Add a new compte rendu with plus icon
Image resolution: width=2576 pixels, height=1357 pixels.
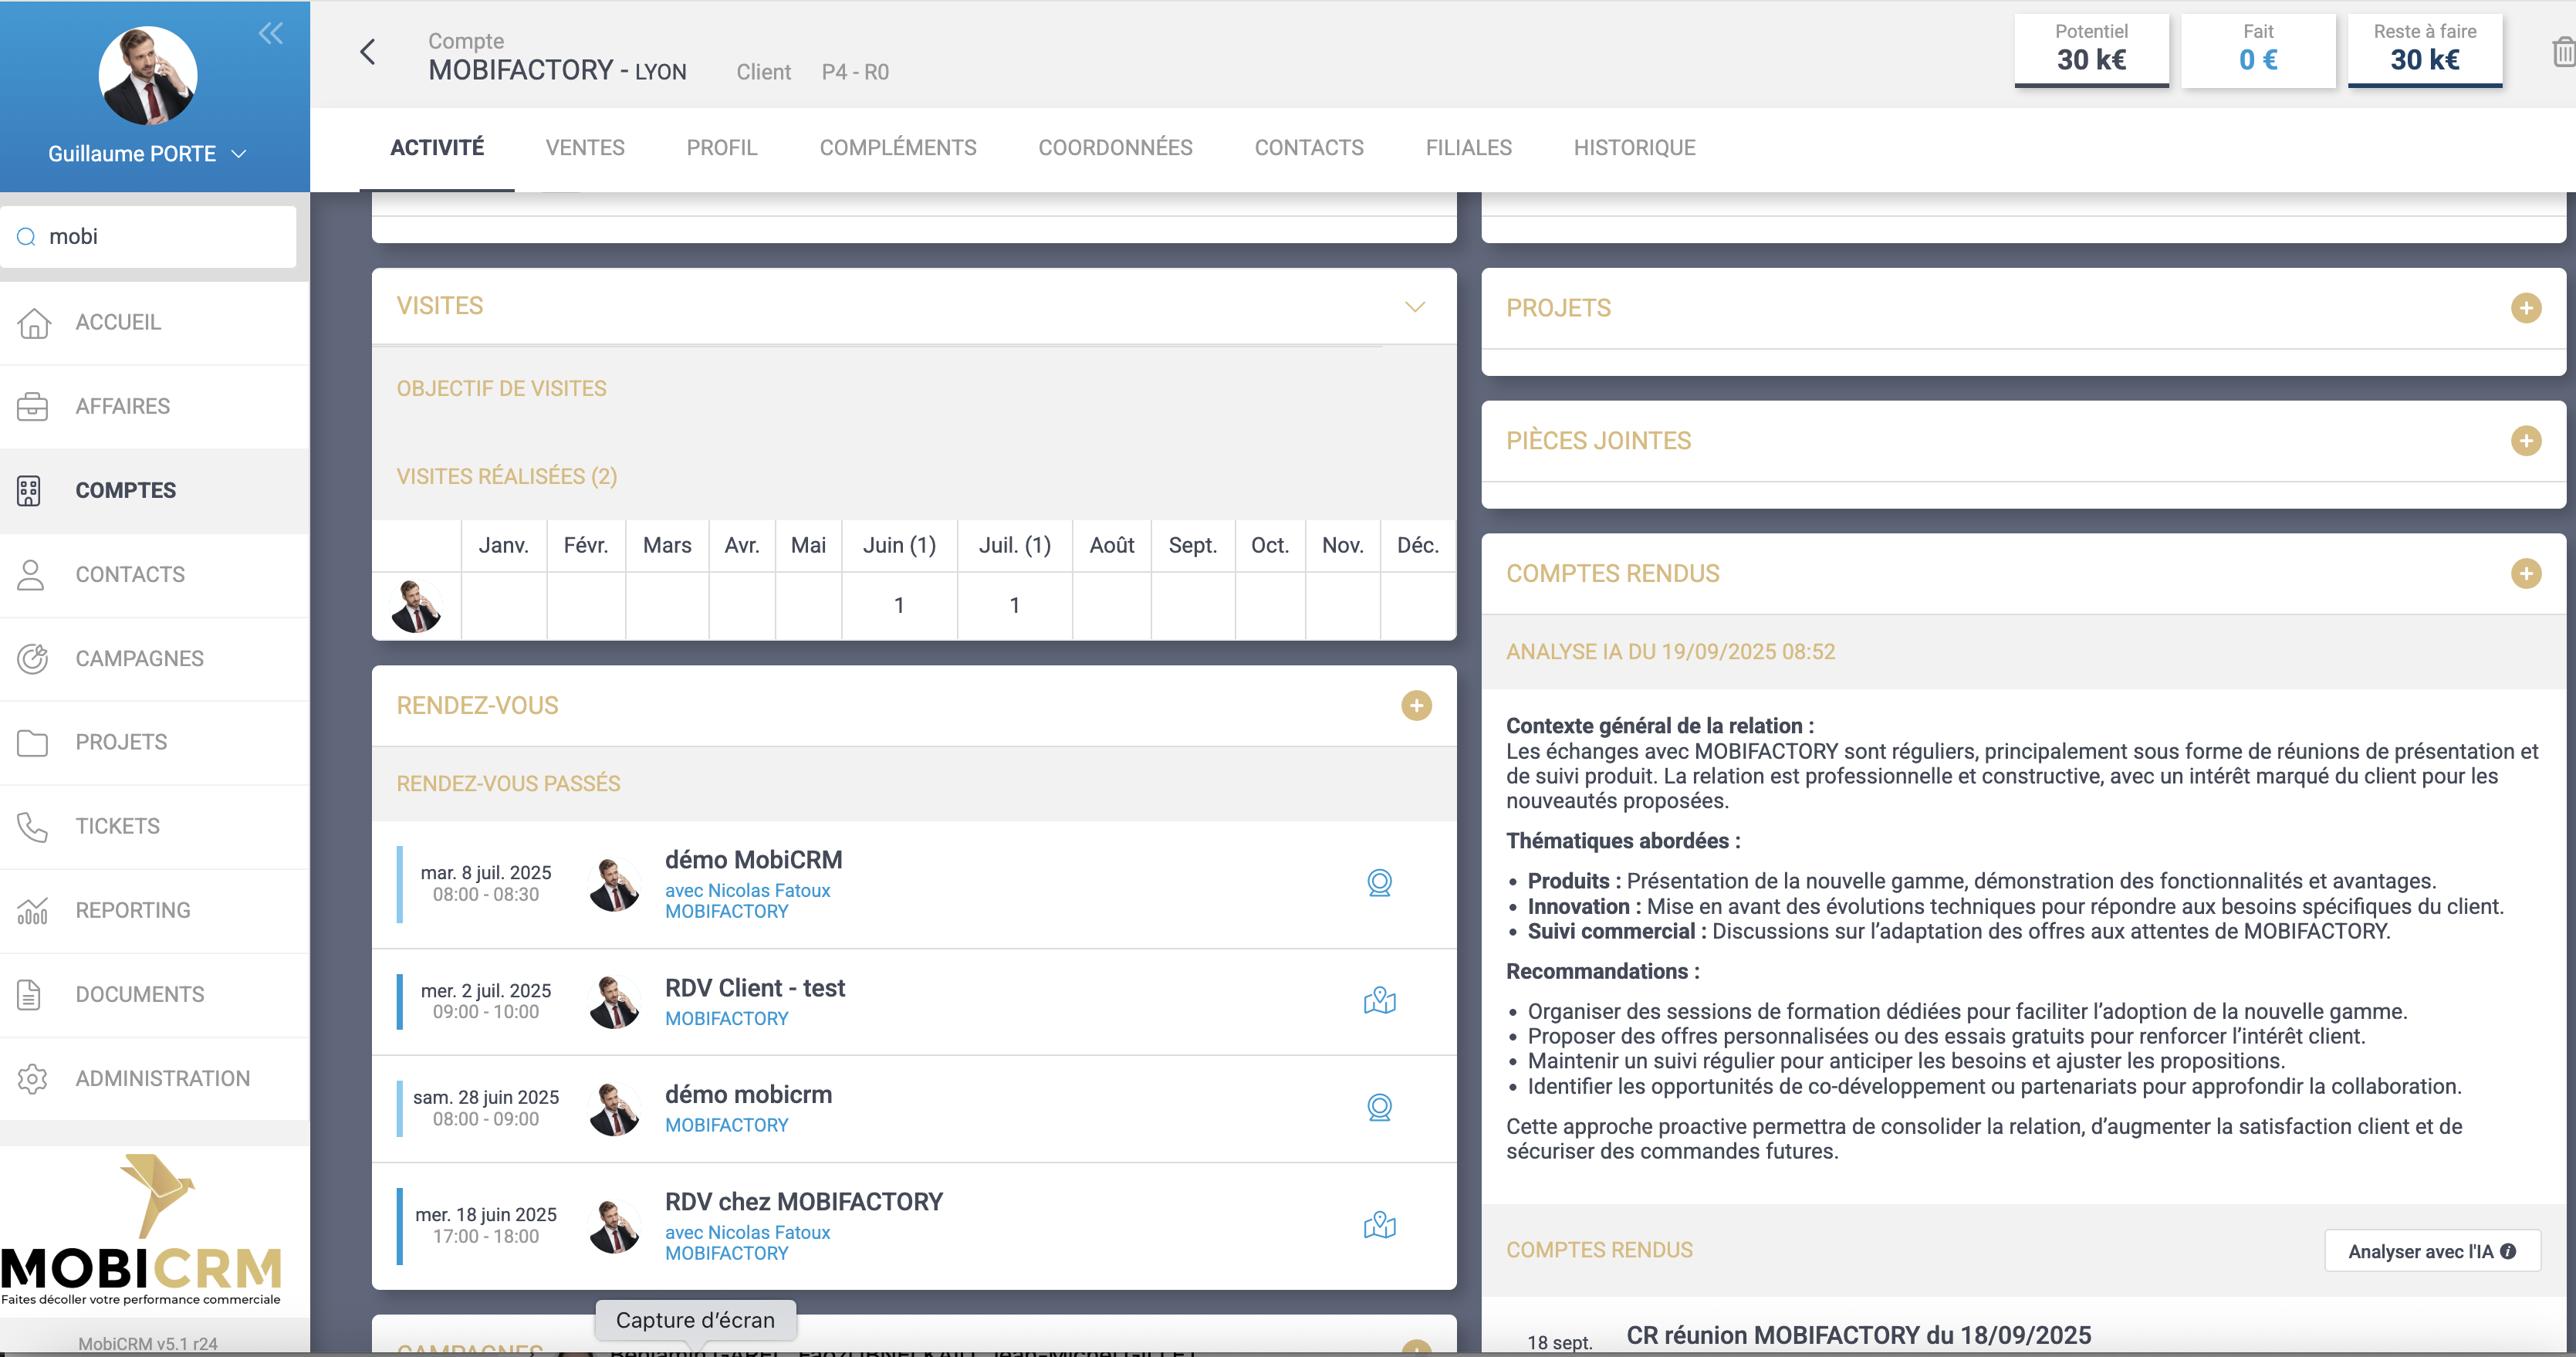click(2525, 574)
